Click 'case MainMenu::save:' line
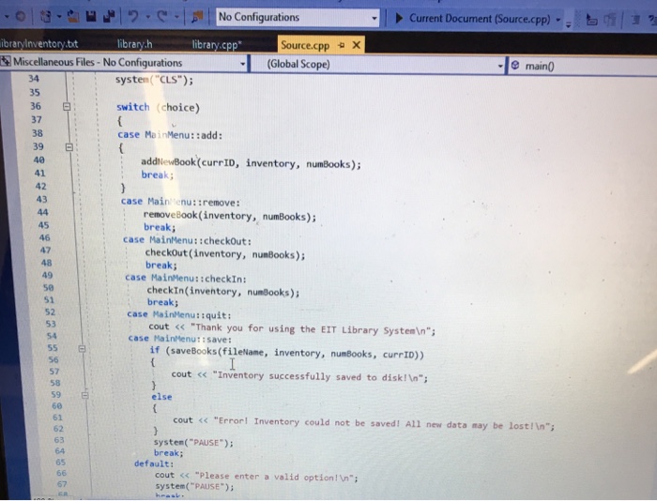The height and width of the screenshot is (501, 657). coord(180,339)
